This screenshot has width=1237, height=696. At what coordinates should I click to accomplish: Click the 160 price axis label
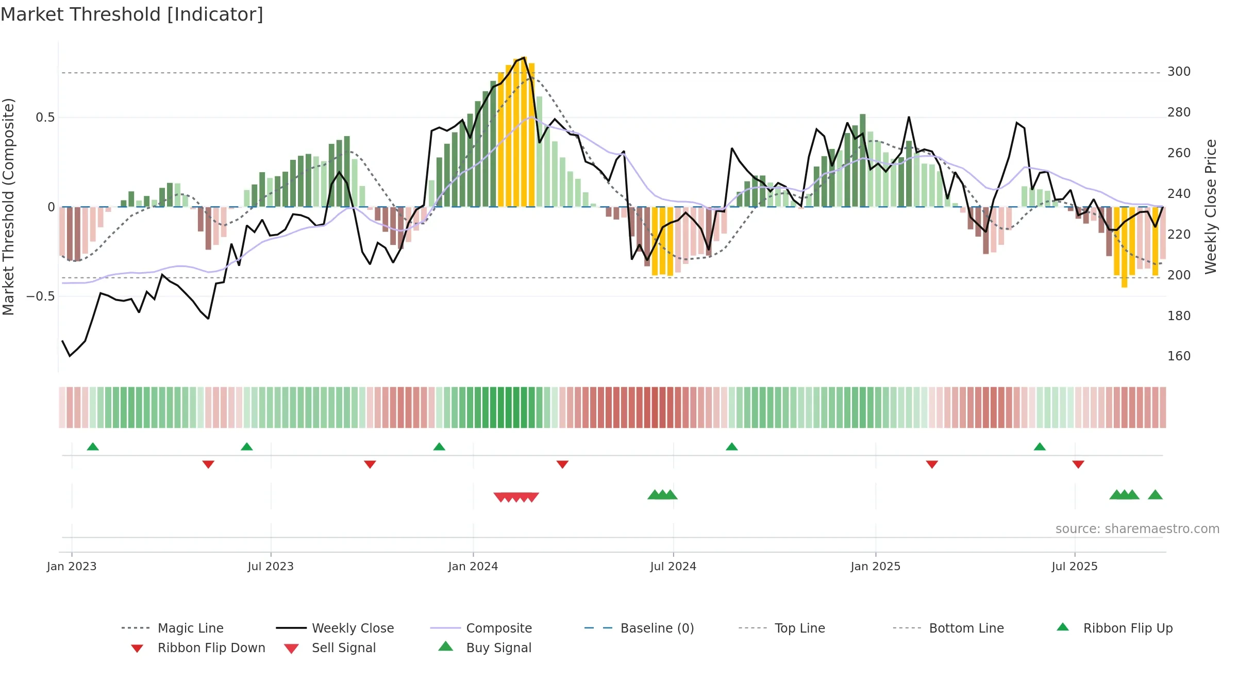tap(1179, 356)
